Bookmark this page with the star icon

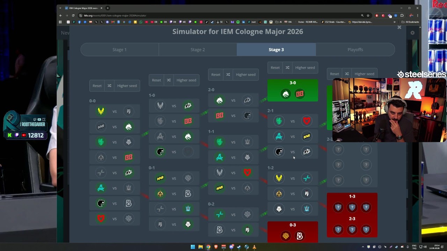click(x=368, y=15)
